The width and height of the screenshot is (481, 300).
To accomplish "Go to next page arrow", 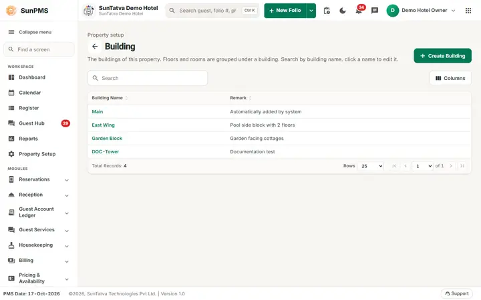I will (451, 166).
